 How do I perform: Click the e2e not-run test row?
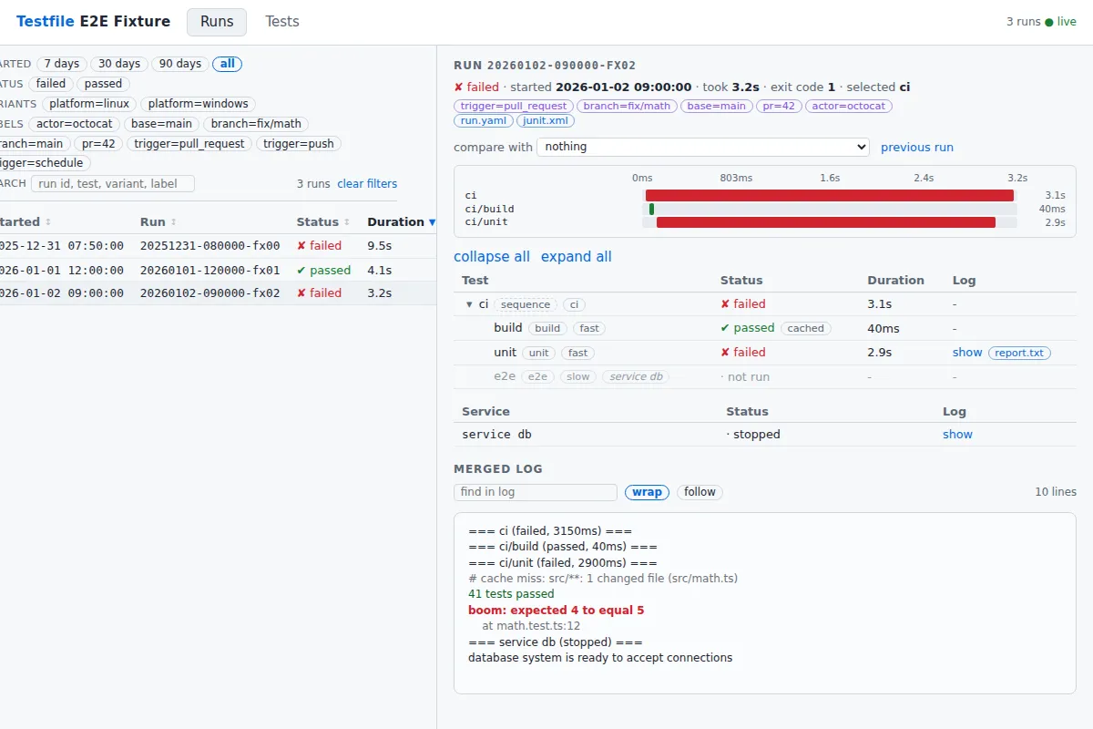click(765, 376)
